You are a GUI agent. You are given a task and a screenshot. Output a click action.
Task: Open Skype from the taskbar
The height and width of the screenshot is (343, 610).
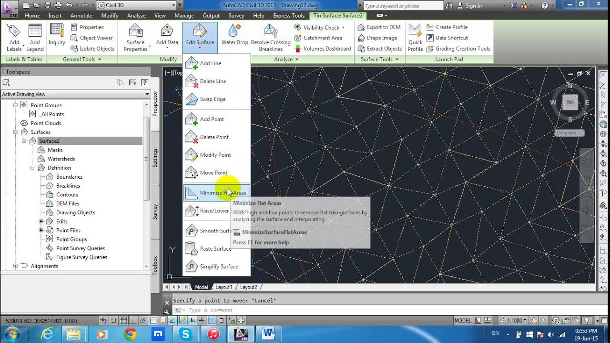point(185,334)
